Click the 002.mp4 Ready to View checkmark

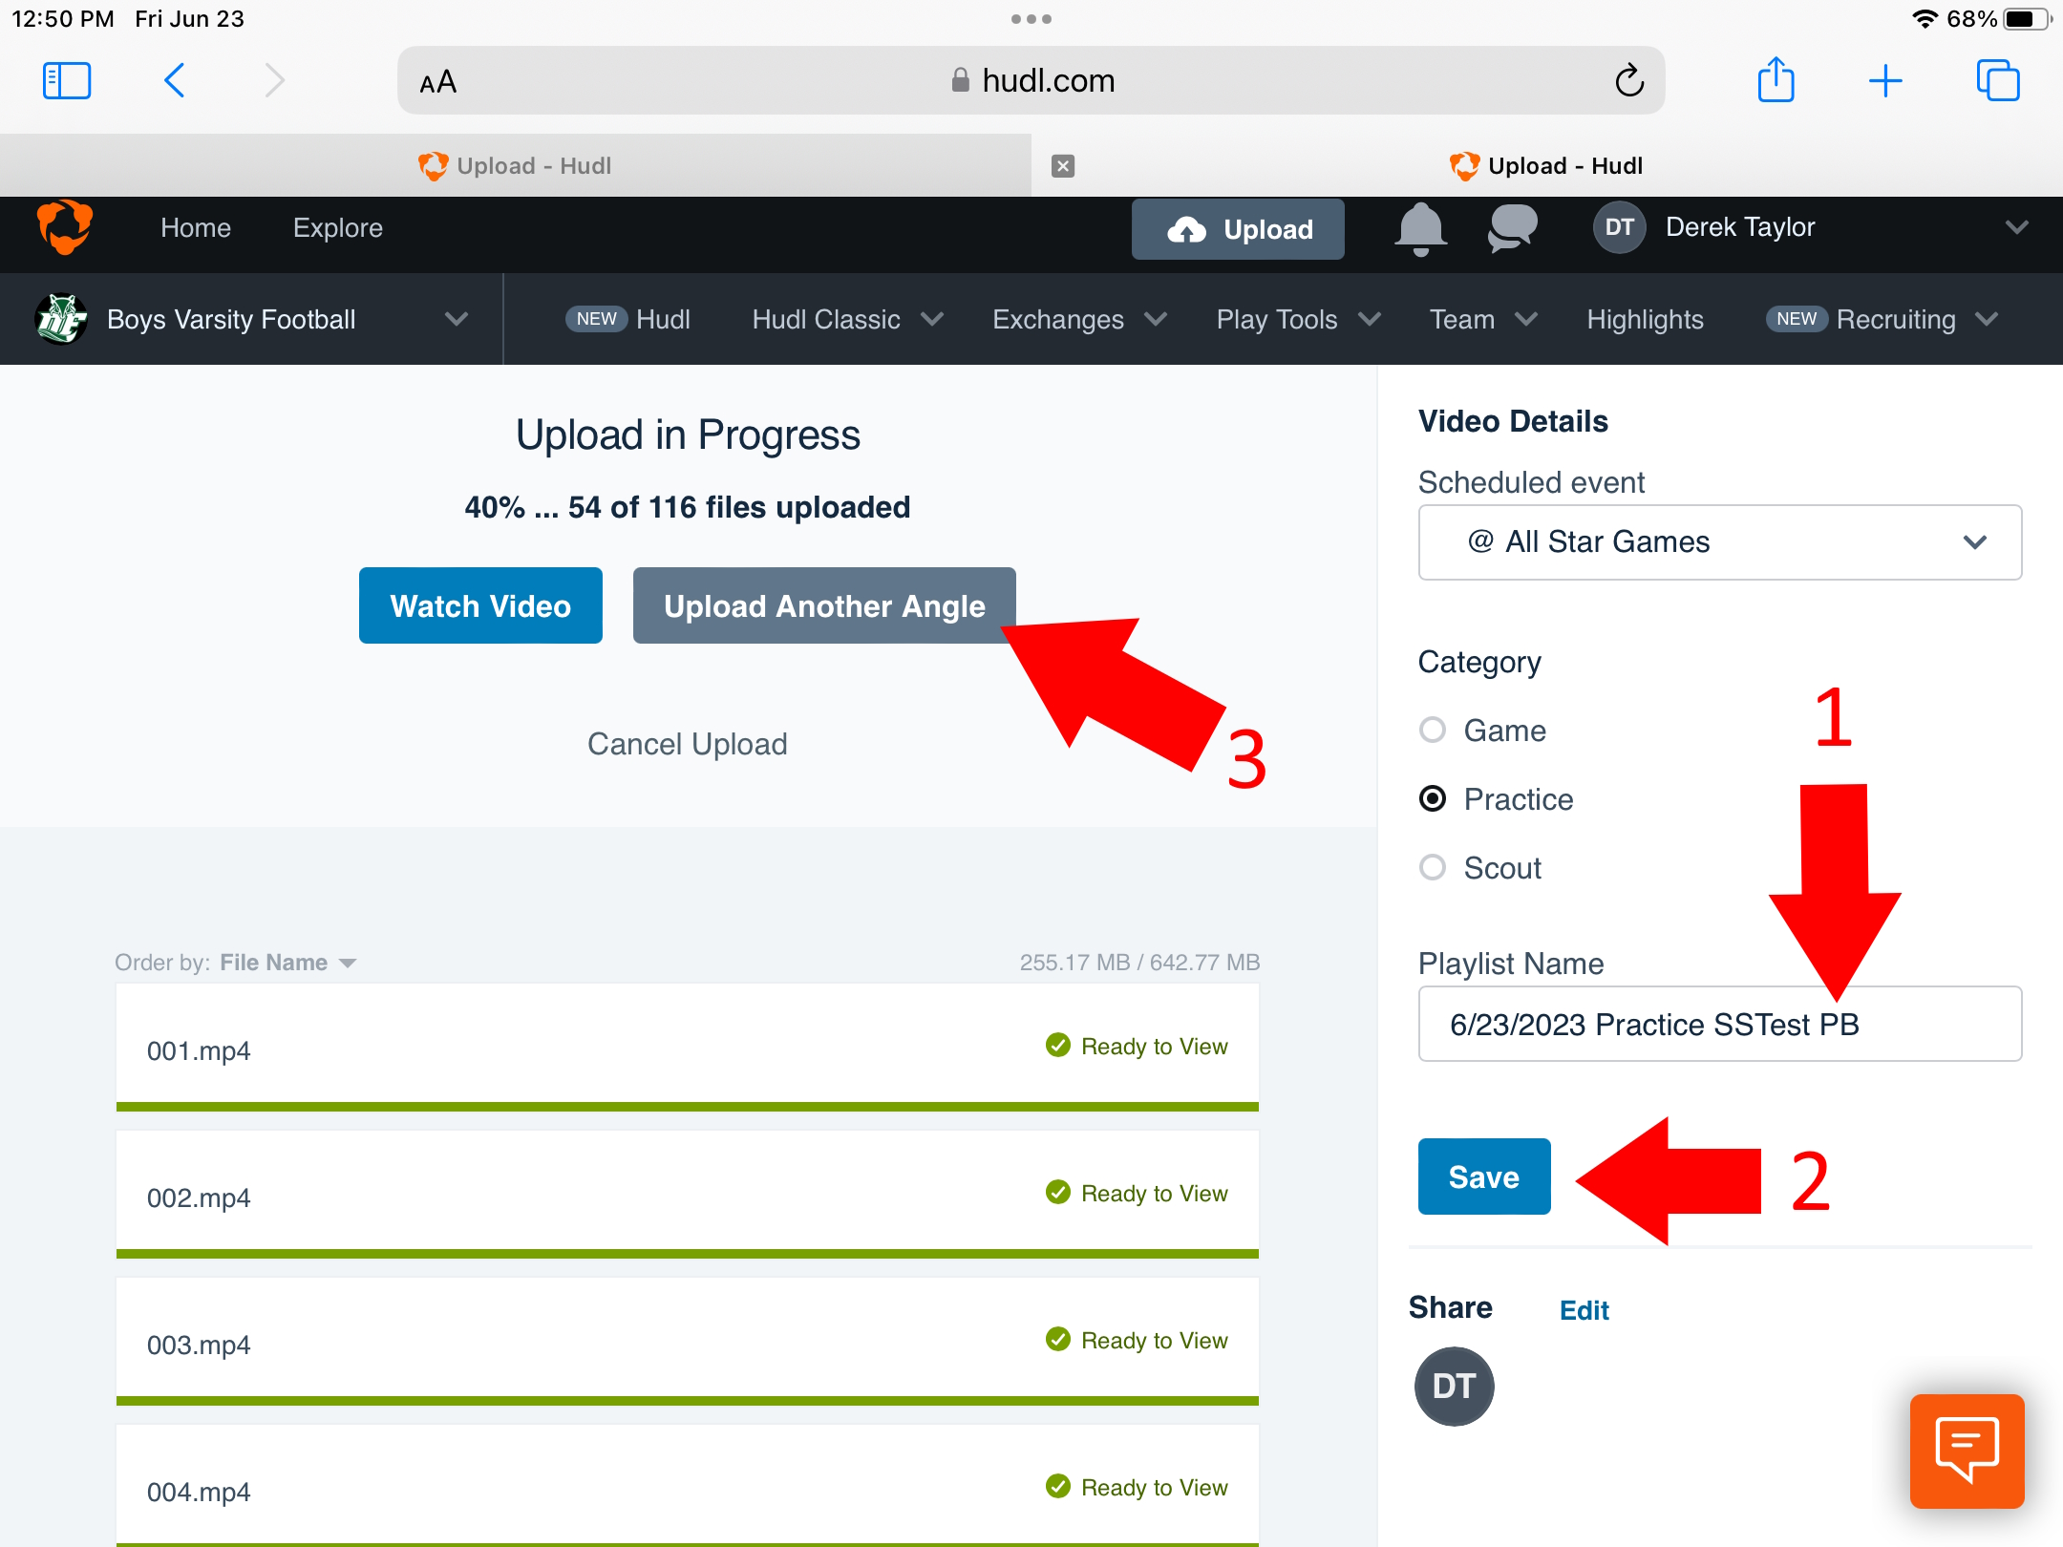1058,1193
